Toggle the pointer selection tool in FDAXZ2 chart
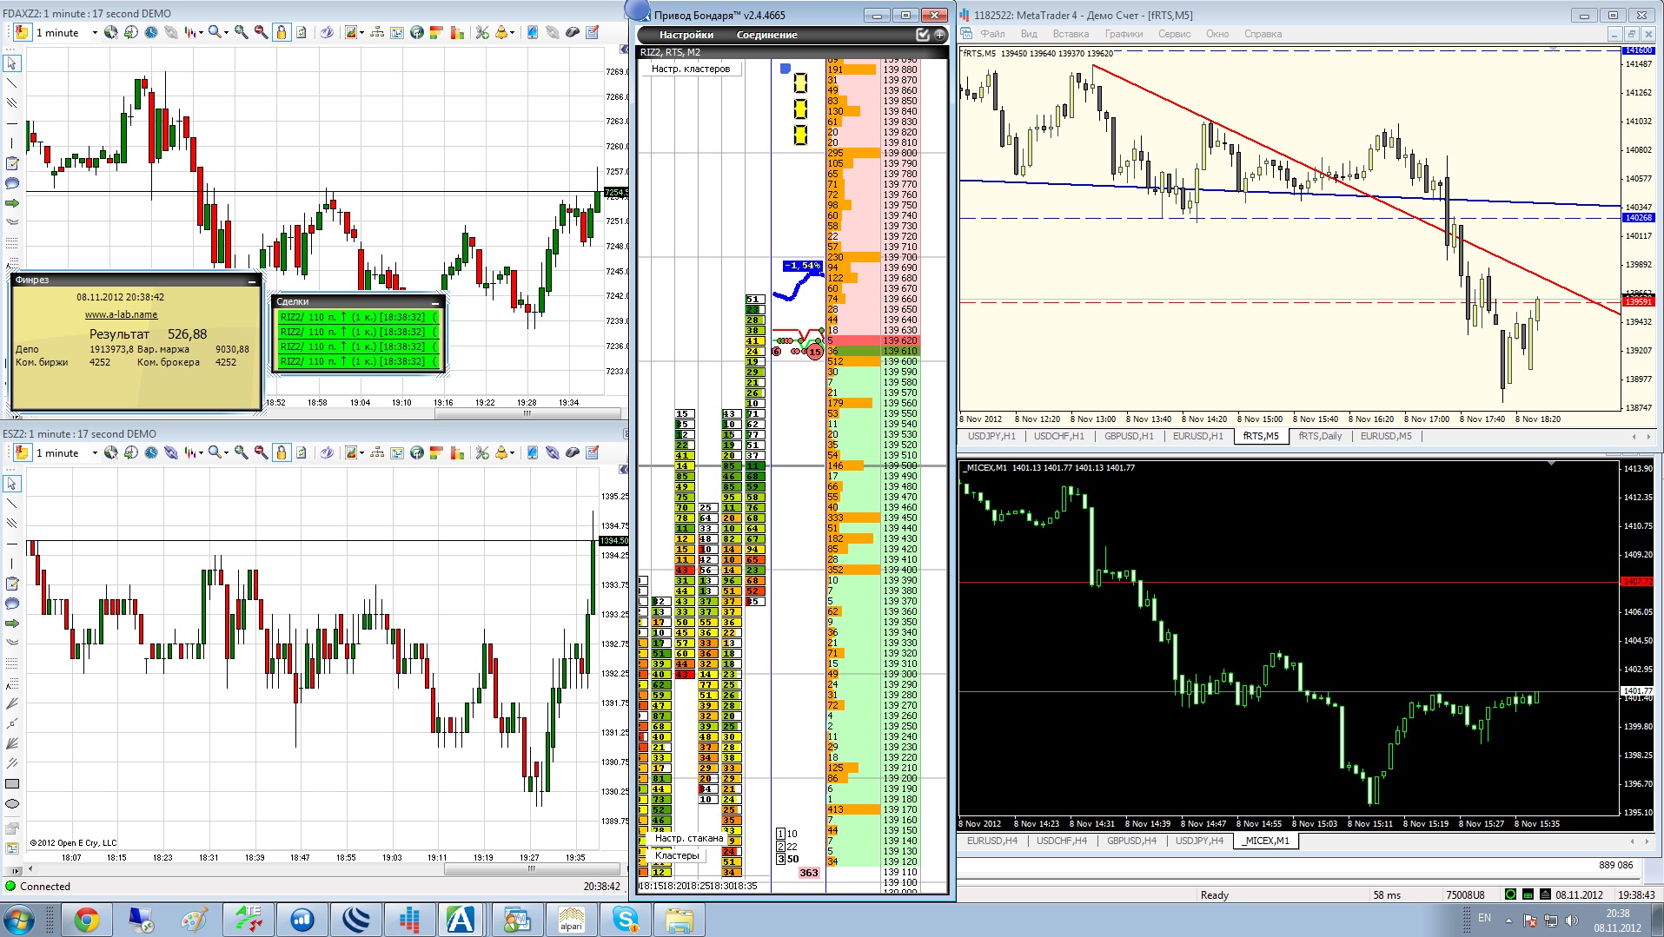 pyautogui.click(x=12, y=63)
